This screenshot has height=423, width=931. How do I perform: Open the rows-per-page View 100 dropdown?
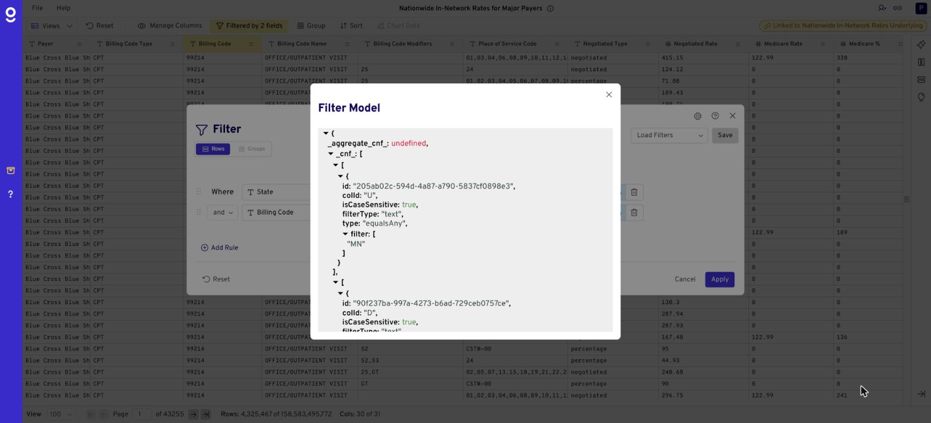pos(61,414)
